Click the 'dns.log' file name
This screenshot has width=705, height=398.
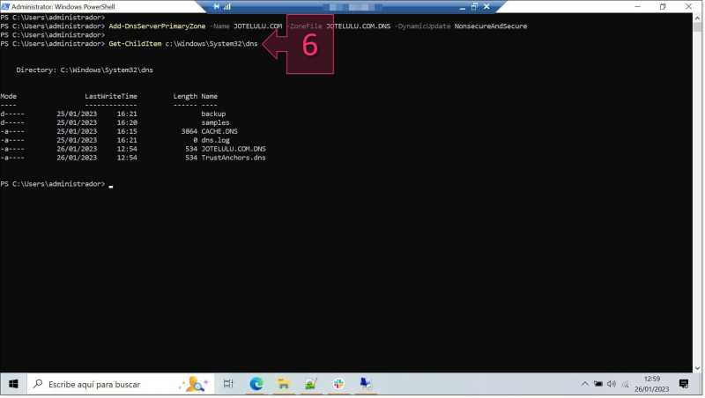click(x=215, y=140)
